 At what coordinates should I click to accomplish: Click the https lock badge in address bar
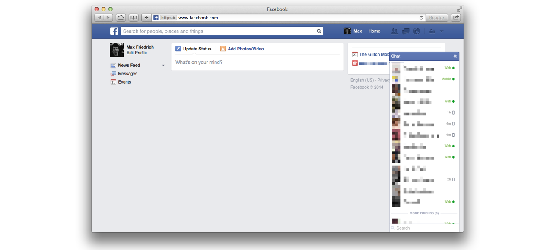(168, 18)
